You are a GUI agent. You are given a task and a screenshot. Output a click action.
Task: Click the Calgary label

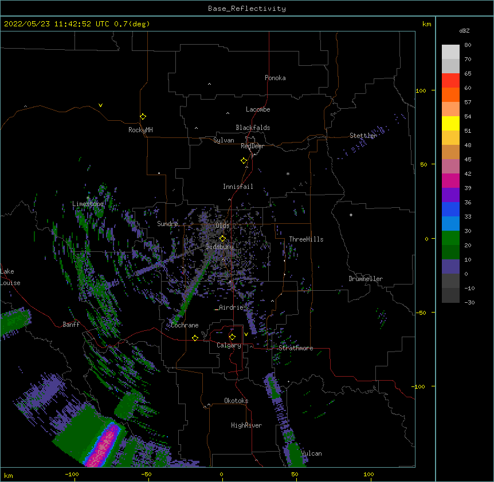pyautogui.click(x=229, y=345)
